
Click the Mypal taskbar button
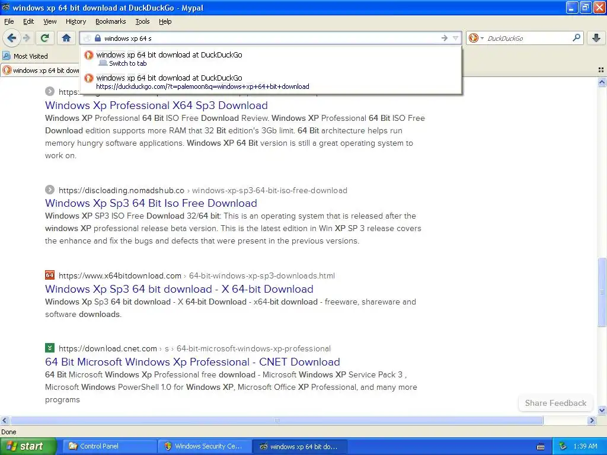coord(299,446)
